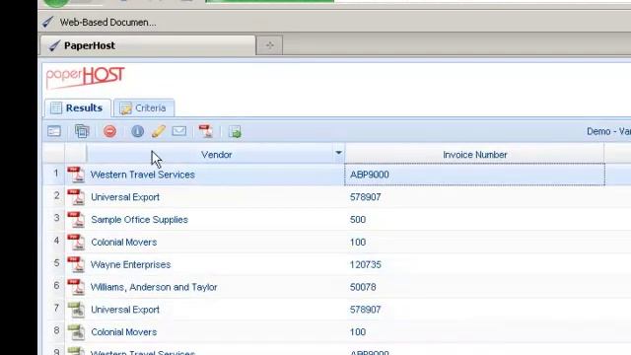Screen dimensions: 631x355
Task: Click the copy documents toolbar icon
Action: tap(82, 131)
